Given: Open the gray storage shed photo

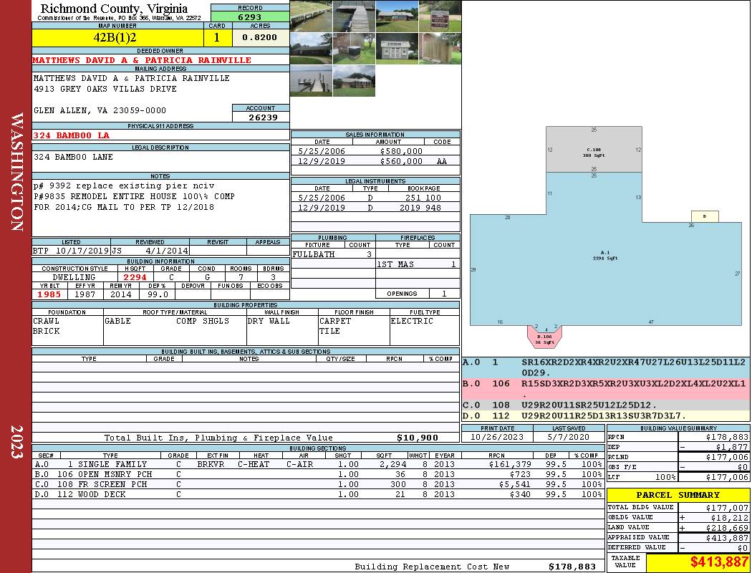Looking at the screenshot, I should (395, 49).
